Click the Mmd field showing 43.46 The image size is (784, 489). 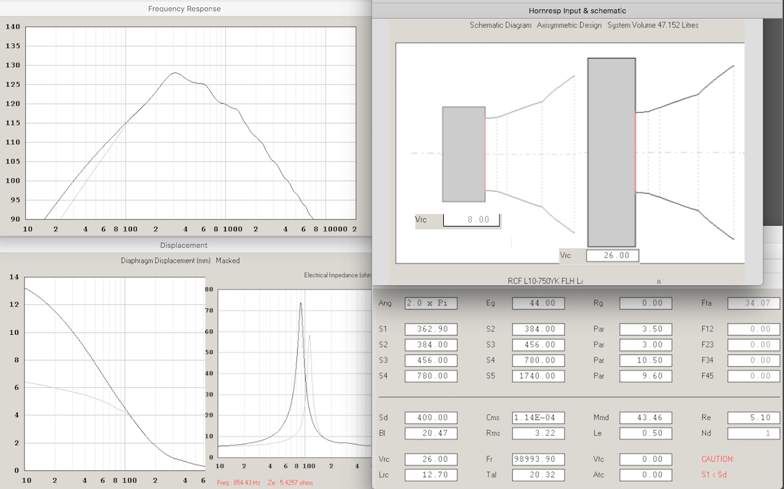click(646, 417)
